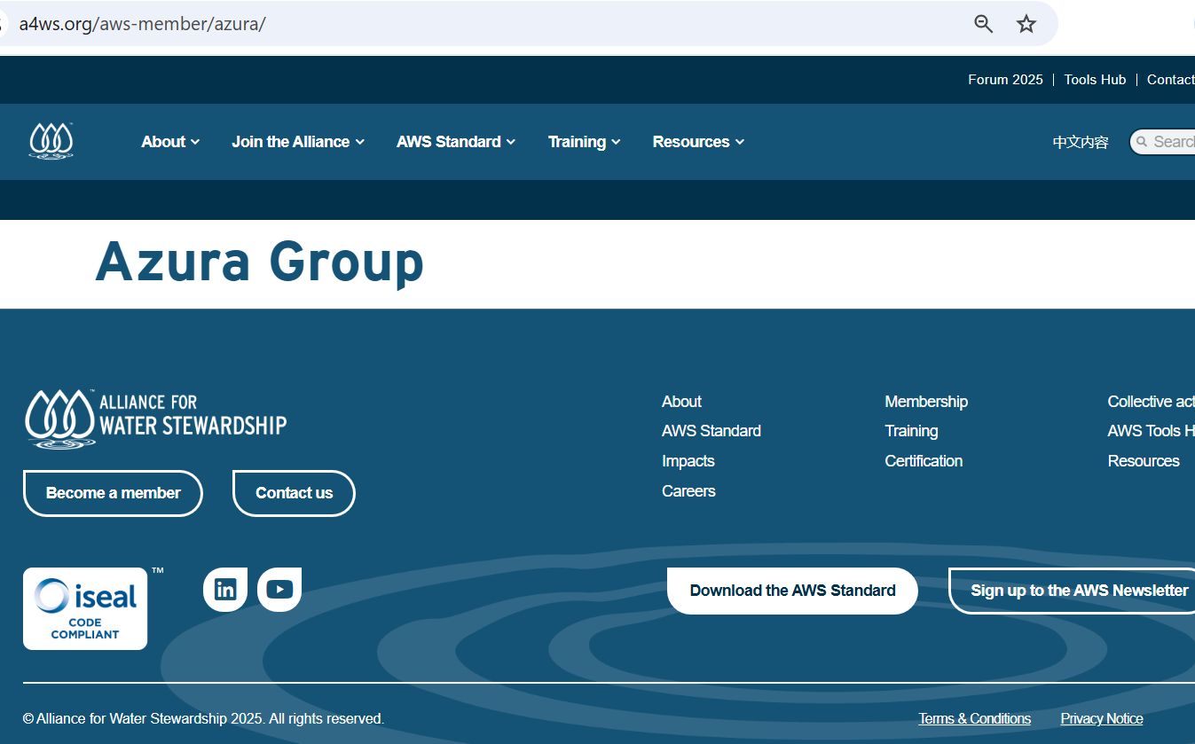Open the footer Collective action link

tap(1152, 402)
